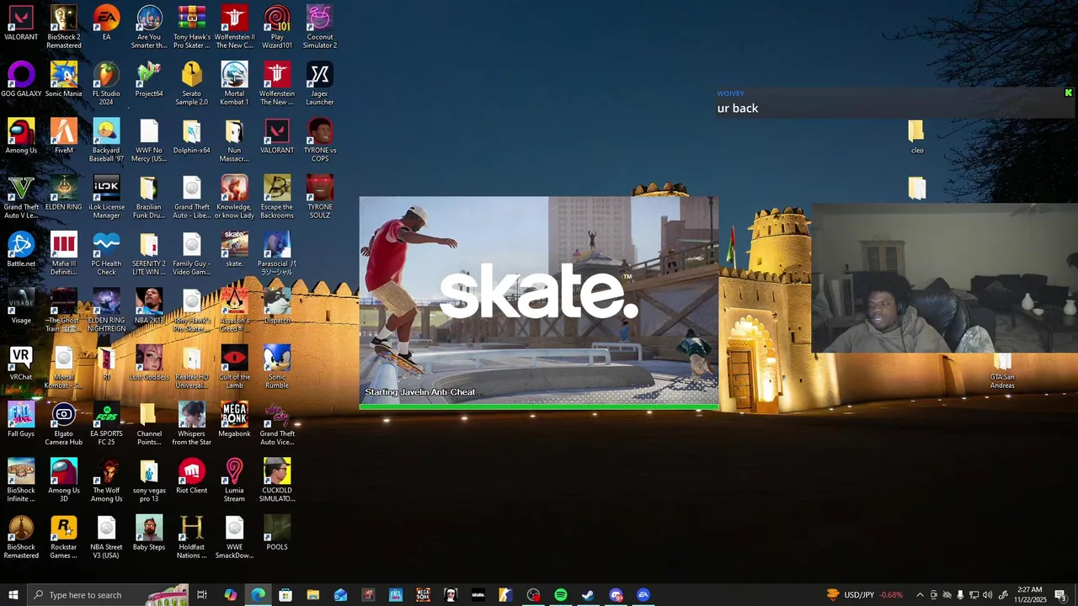Open the Riot Client icon
Image resolution: width=1078 pixels, height=606 pixels.
[191, 476]
